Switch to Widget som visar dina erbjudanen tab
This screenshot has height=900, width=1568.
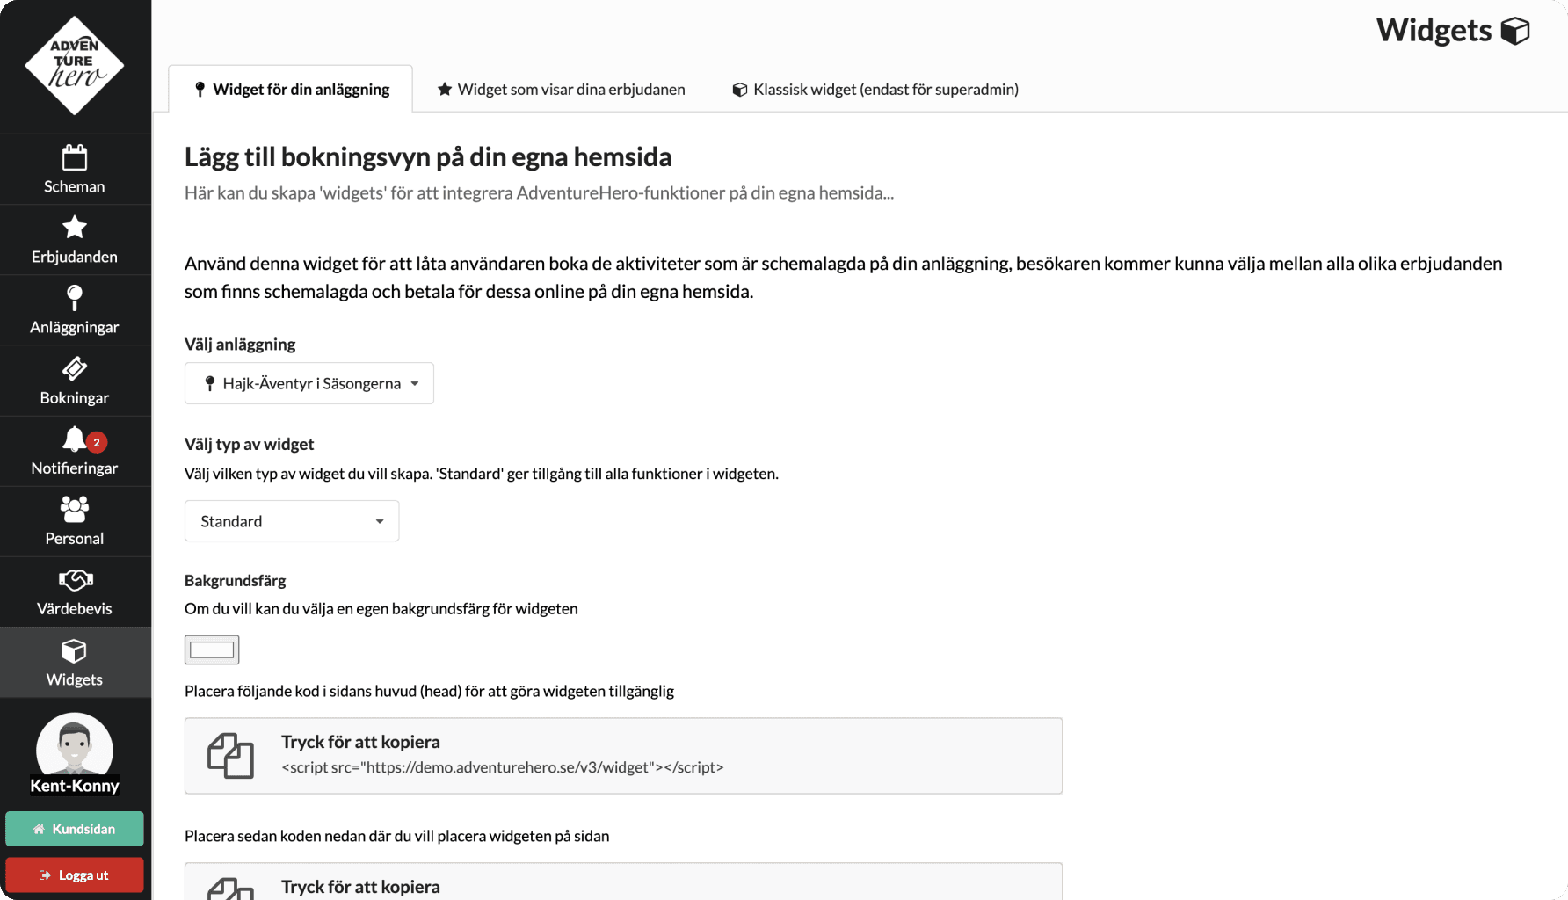pos(561,90)
